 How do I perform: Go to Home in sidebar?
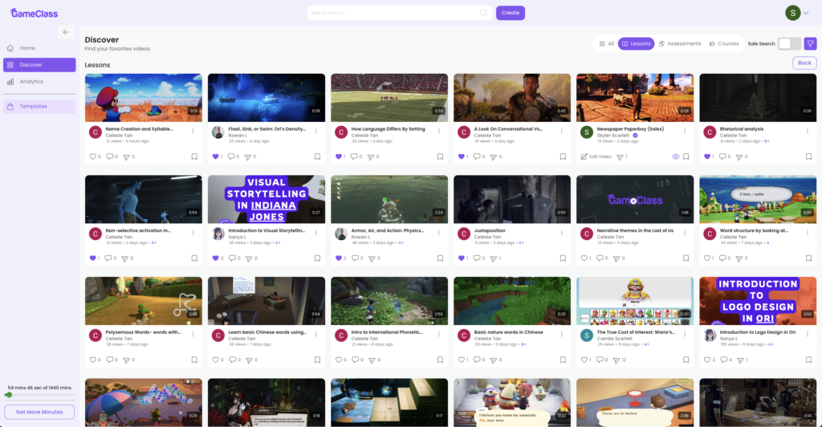39,48
